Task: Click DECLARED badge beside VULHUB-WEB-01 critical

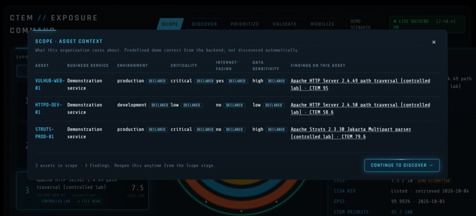Action: click(205, 81)
